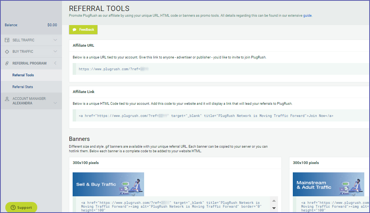Click the Affiliate Link section heading

[84, 92]
